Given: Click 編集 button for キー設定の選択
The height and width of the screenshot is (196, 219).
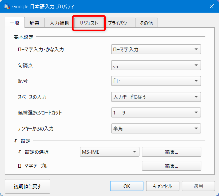Looking at the screenshot, I should (171, 152).
